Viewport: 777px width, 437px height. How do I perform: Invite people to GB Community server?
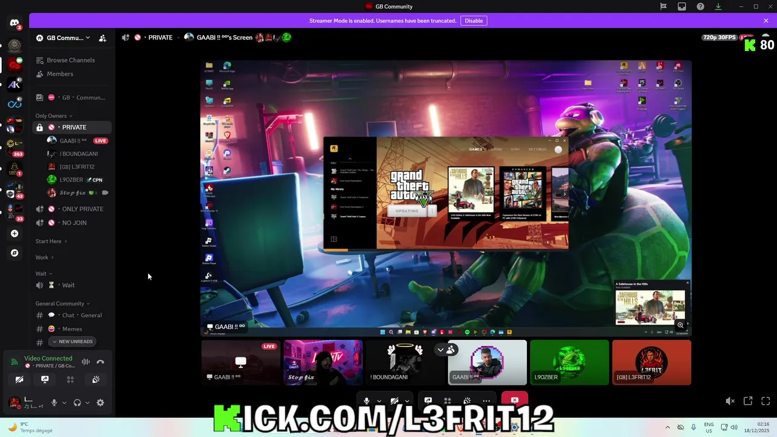coord(103,38)
